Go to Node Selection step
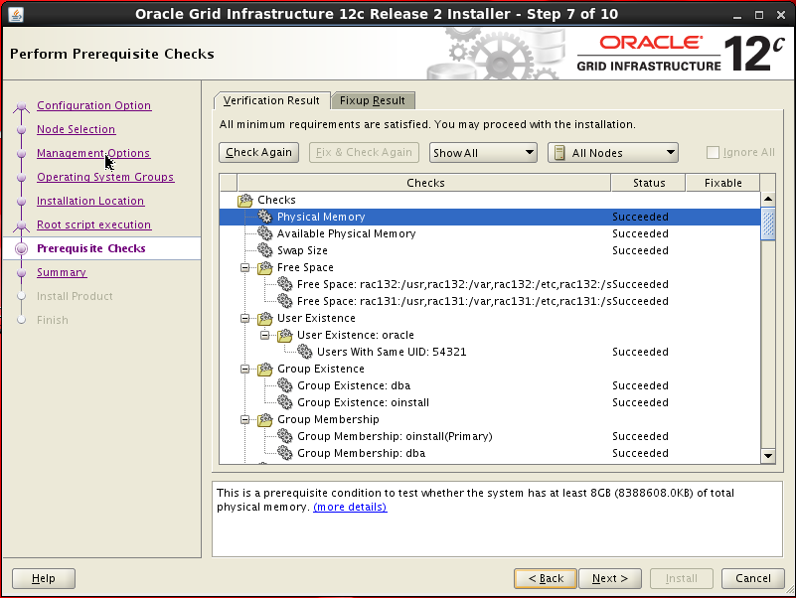 [x=77, y=129]
